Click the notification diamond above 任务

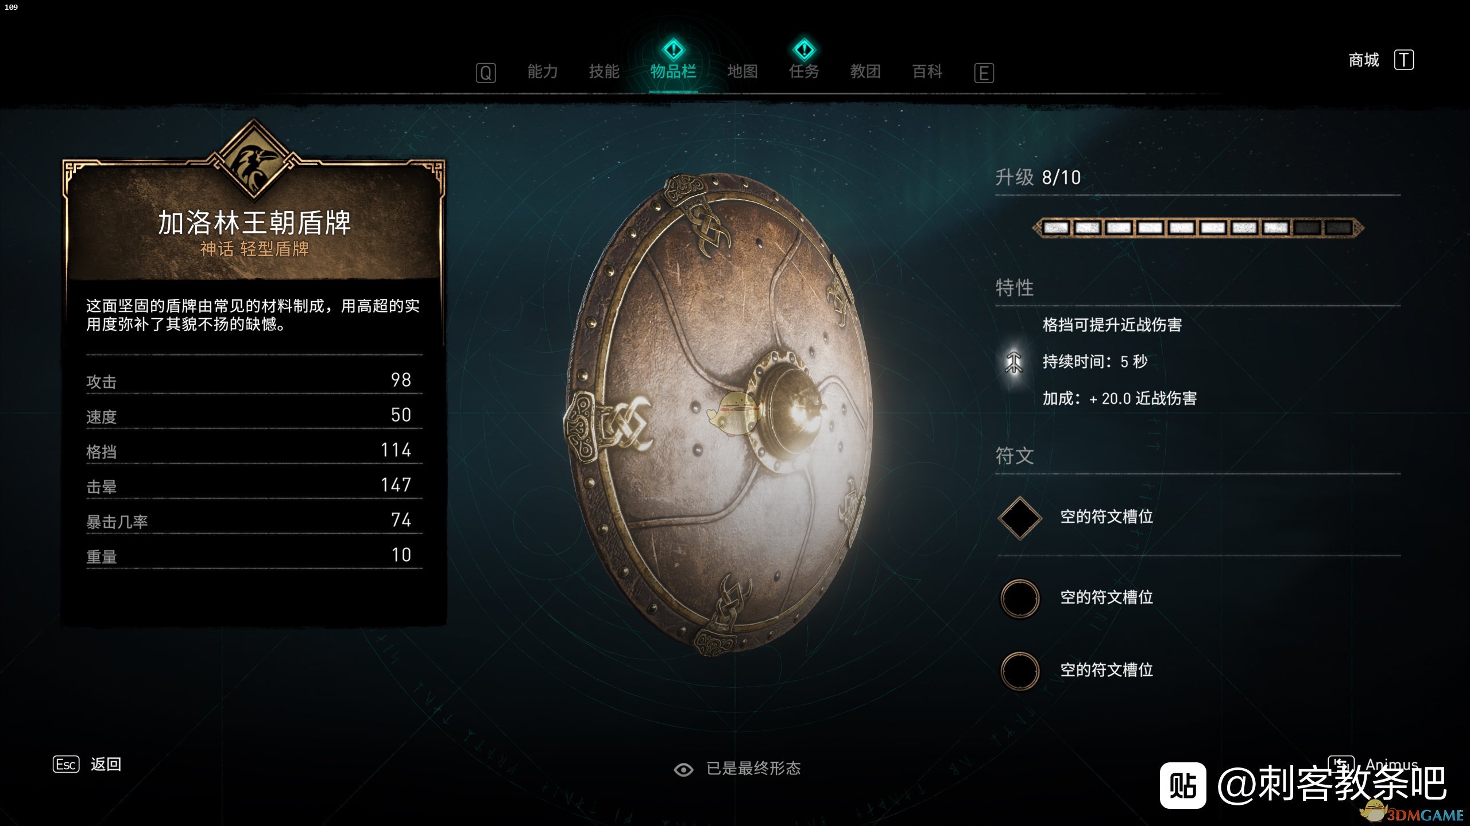tap(804, 50)
